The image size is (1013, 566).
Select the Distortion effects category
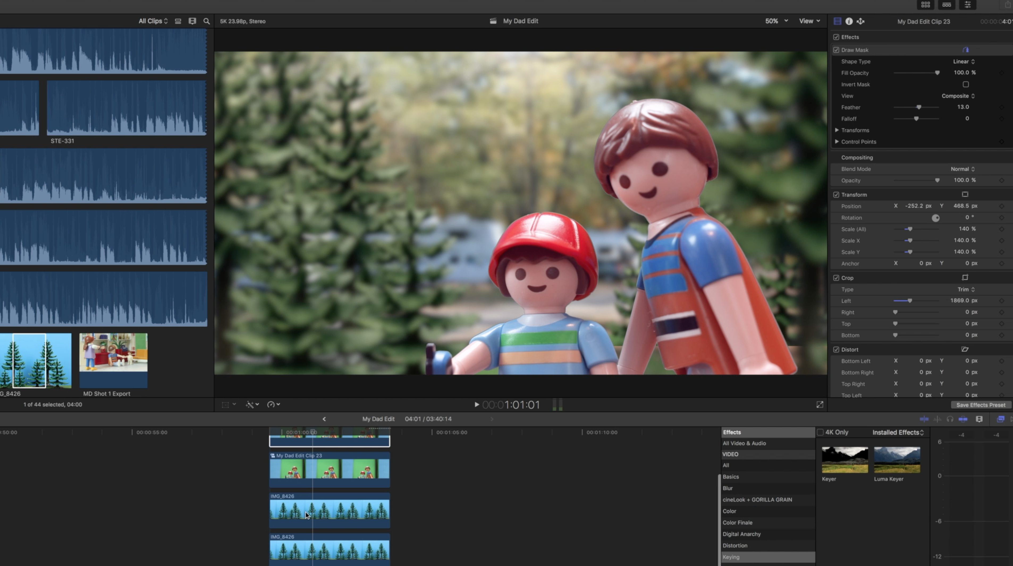pyautogui.click(x=735, y=546)
